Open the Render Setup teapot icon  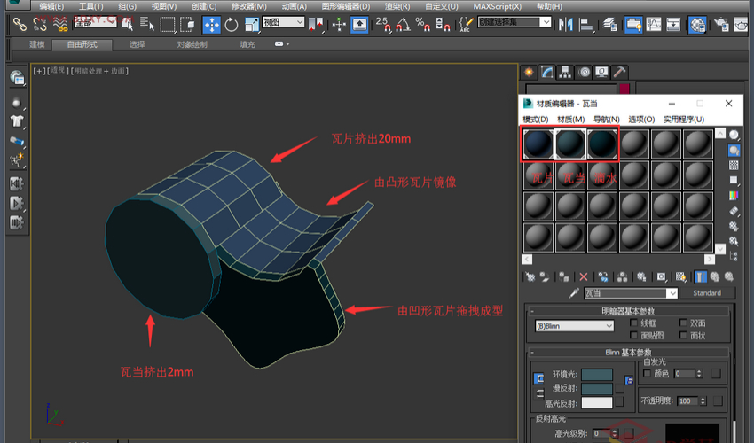[x=721, y=24]
